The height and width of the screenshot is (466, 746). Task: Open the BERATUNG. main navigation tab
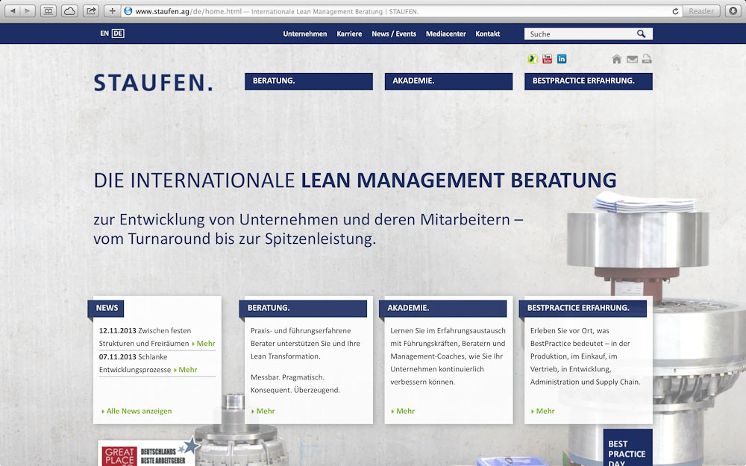309,81
